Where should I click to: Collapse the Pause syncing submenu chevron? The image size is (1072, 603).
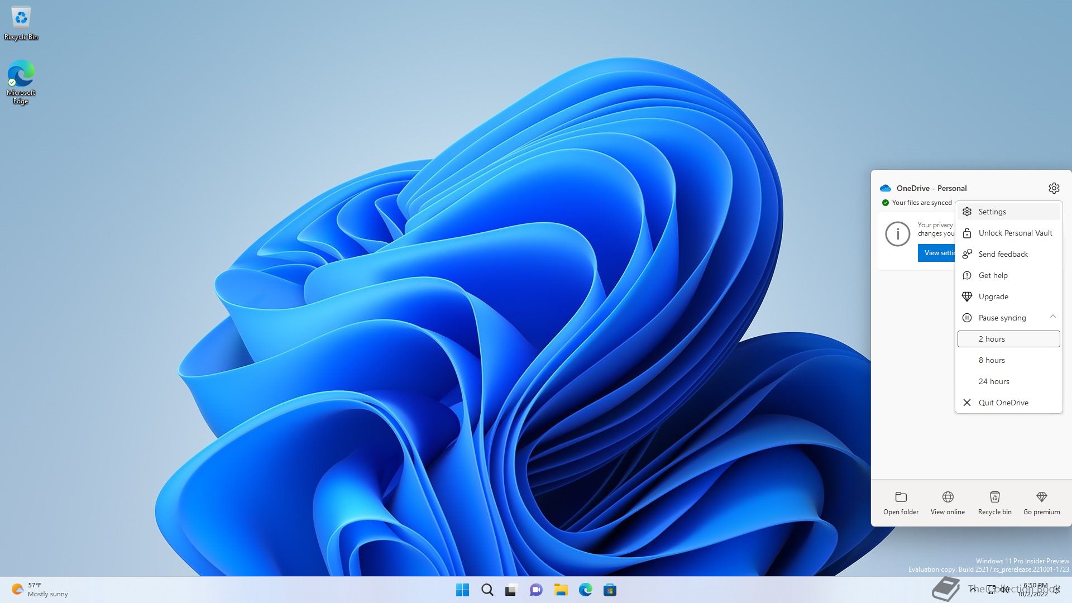[x=1052, y=317]
